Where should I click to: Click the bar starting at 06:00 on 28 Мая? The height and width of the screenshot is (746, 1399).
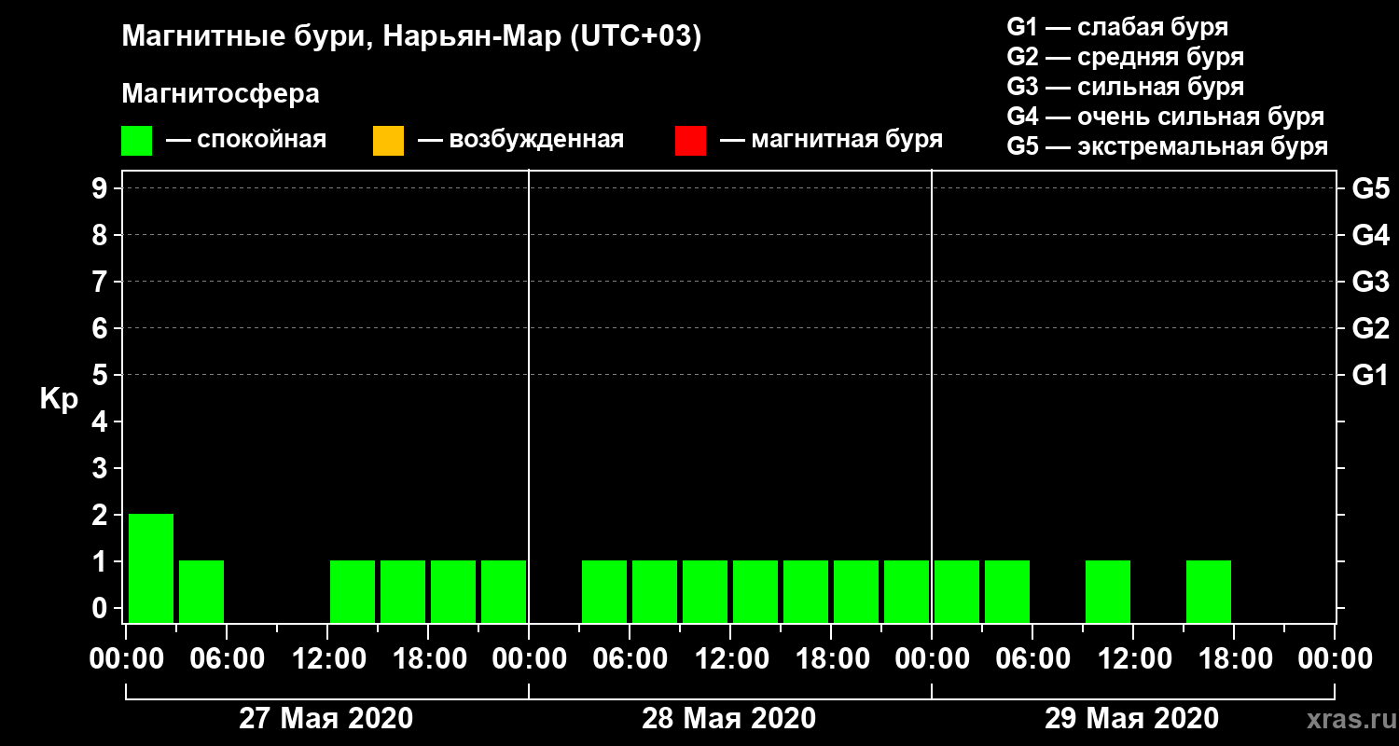655,591
